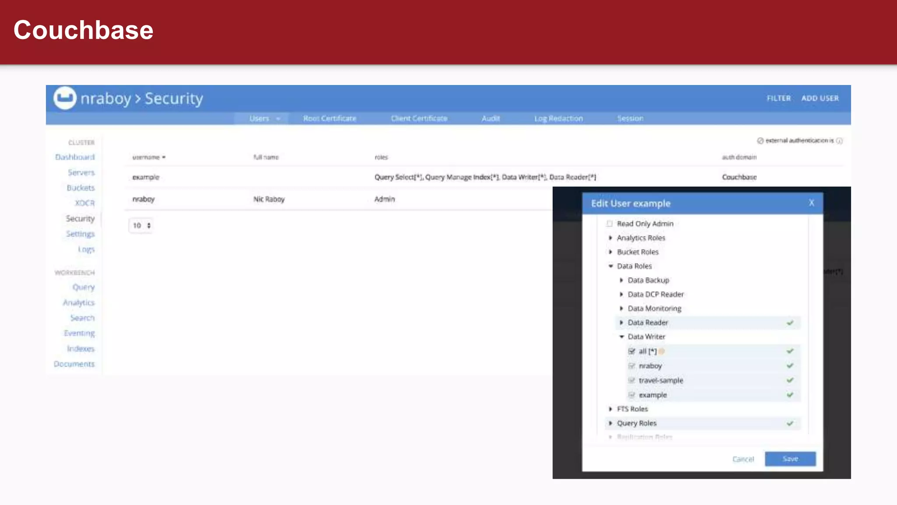
Task: Collapse the Data Roles section
Action: pos(611,266)
